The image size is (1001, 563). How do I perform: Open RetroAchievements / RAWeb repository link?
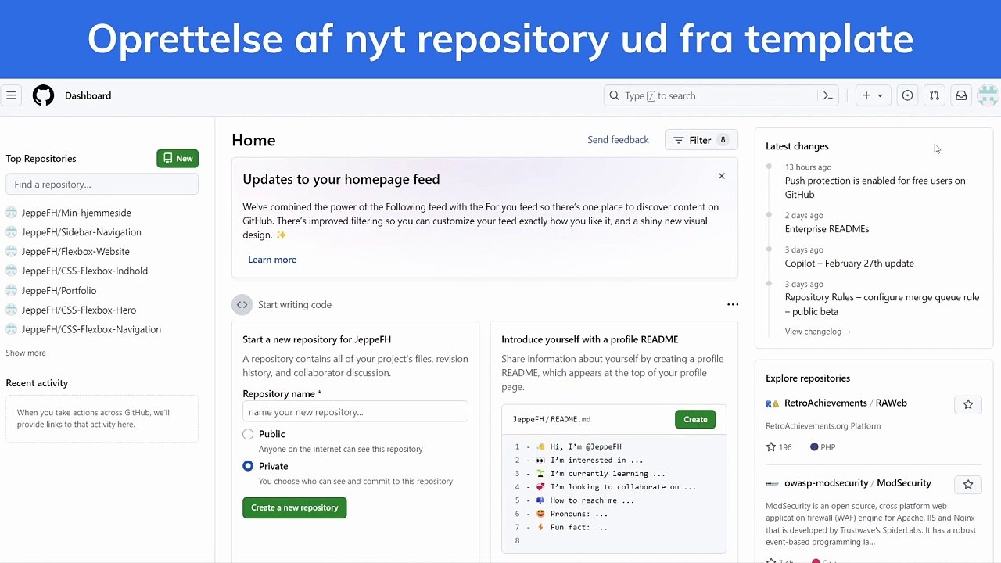tap(846, 403)
